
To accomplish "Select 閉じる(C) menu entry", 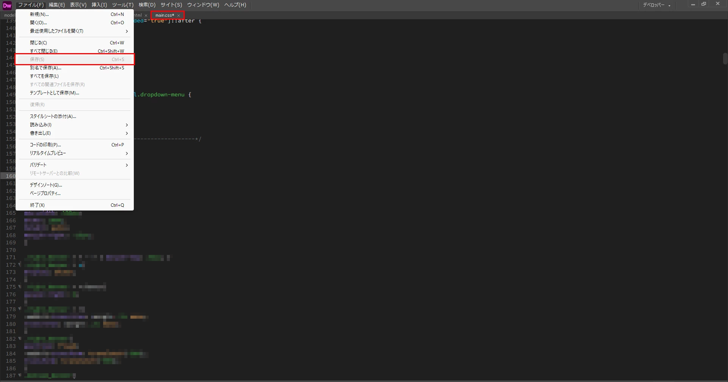I will (75, 43).
